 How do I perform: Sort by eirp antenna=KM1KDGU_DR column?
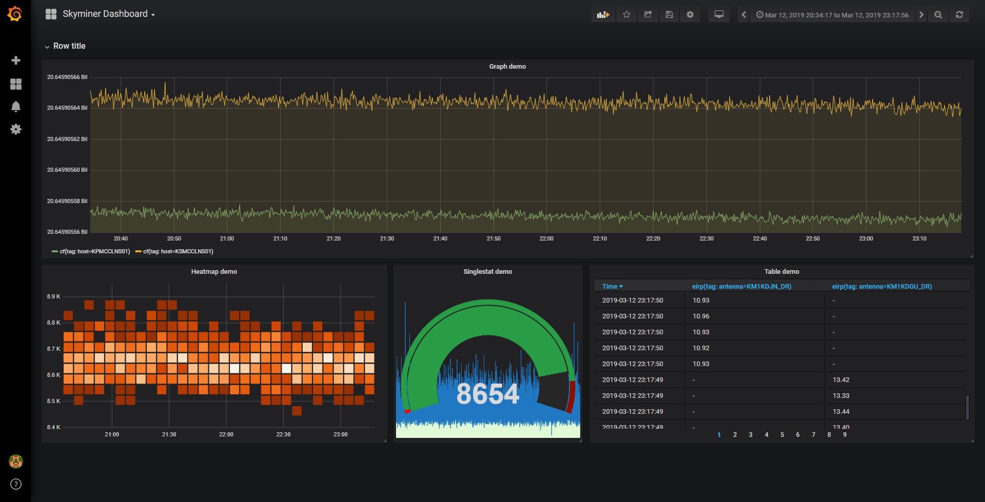tap(882, 287)
